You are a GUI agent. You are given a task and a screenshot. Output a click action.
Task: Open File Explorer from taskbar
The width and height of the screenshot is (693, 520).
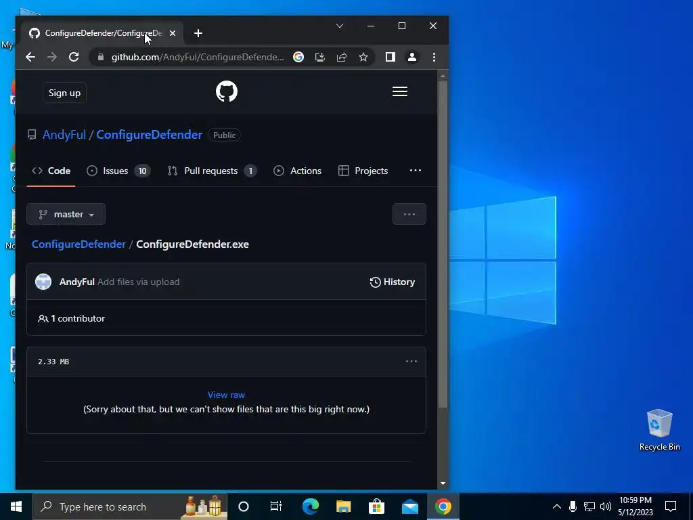[x=343, y=506]
